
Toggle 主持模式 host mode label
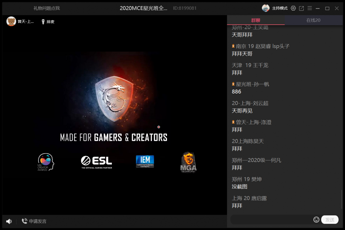tap(280, 8)
